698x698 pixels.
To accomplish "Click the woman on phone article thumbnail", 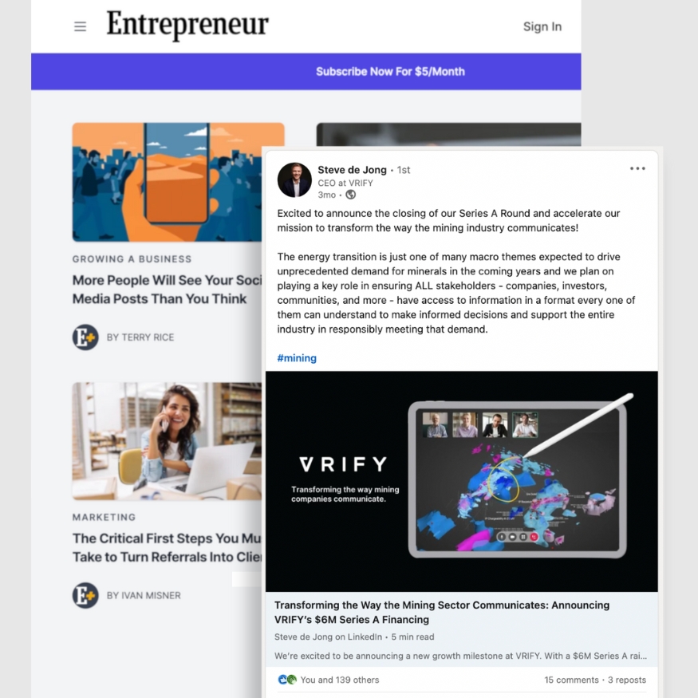I will pyautogui.click(x=167, y=440).
